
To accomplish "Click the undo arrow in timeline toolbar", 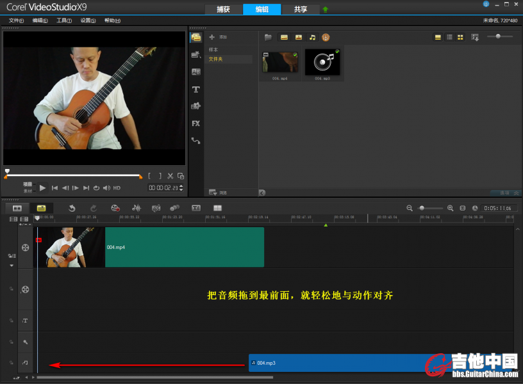I will tap(72, 208).
